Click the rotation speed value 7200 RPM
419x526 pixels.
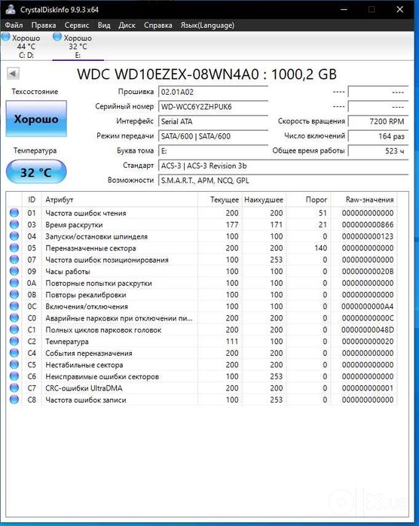coord(378,121)
